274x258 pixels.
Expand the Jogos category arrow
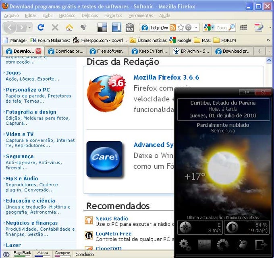coord(4,72)
